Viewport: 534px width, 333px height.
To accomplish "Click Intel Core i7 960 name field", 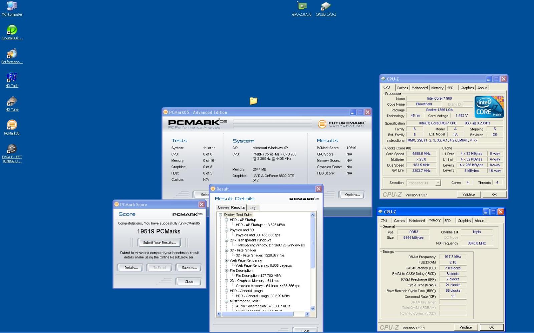I will [x=439, y=99].
